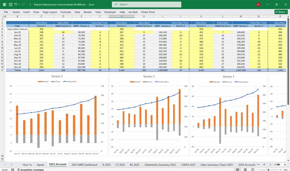Click the user account avatar
The height and width of the screenshot is (171, 290).
258,5
